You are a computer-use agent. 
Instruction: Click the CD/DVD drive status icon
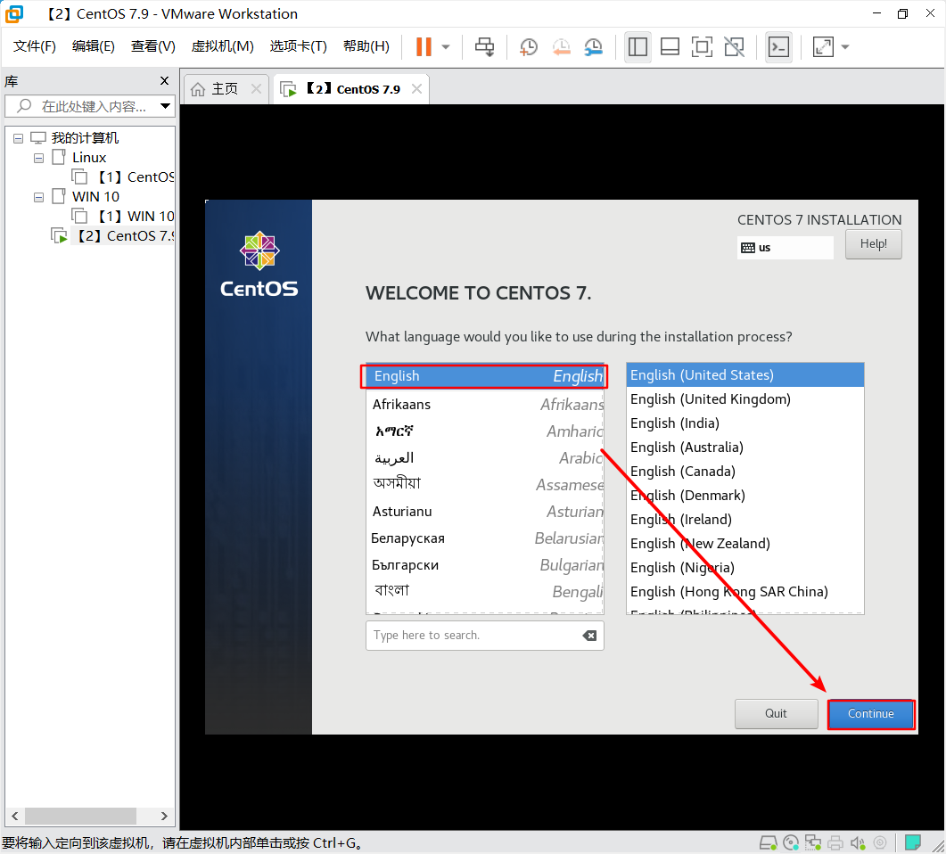(x=790, y=842)
